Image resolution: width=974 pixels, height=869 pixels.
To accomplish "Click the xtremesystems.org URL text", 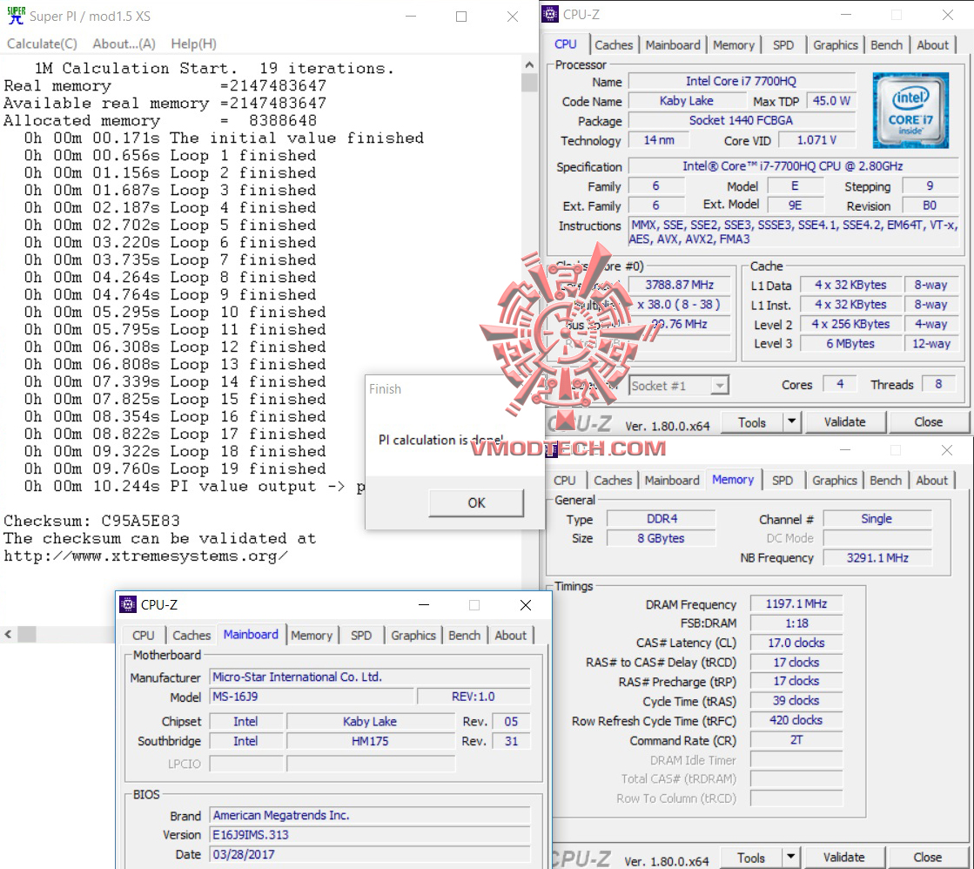I will pyautogui.click(x=146, y=556).
